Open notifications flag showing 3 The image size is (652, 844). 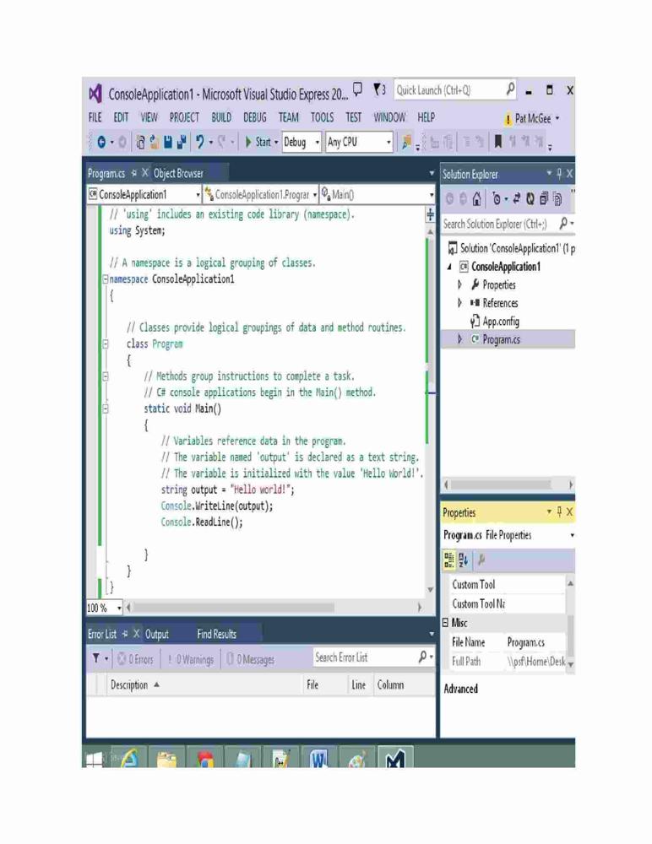click(379, 89)
